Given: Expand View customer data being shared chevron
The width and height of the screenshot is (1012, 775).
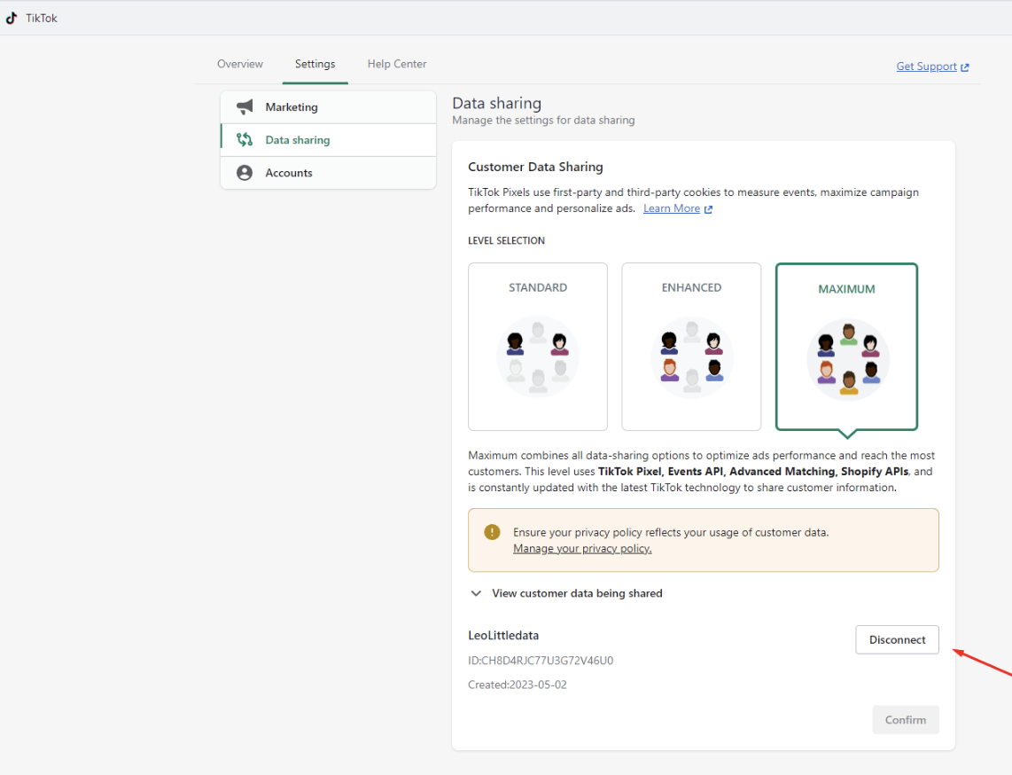Looking at the screenshot, I should click(476, 593).
